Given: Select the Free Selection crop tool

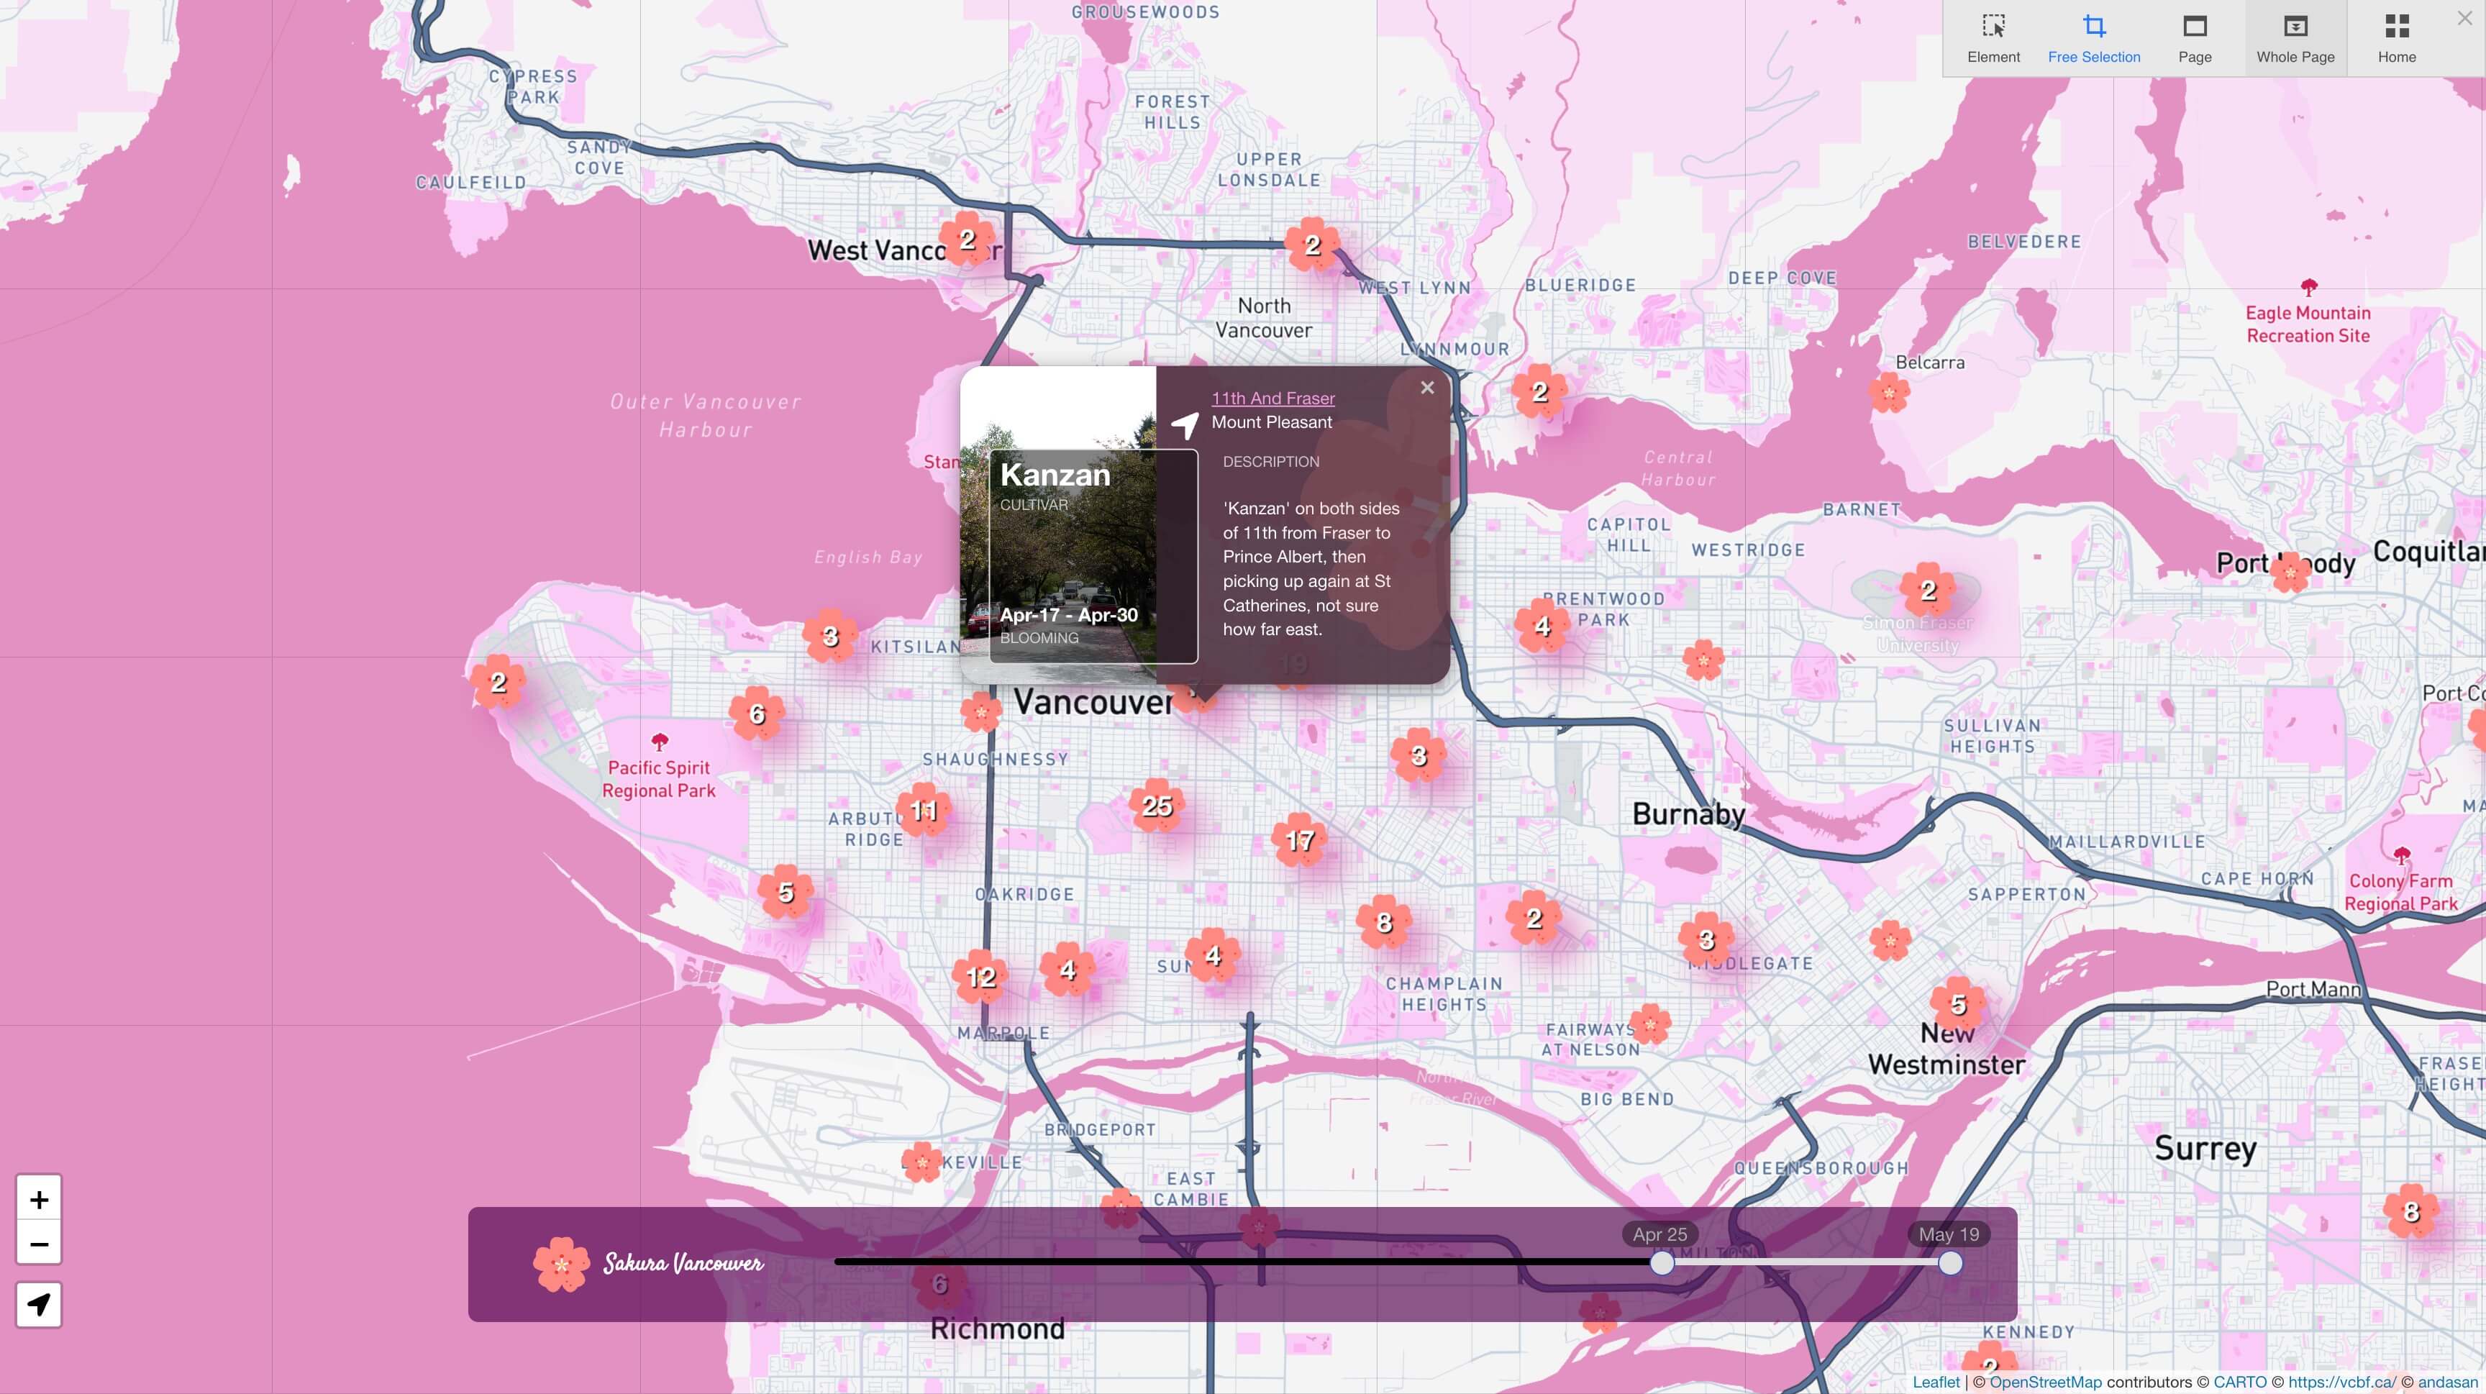Looking at the screenshot, I should [2093, 39].
